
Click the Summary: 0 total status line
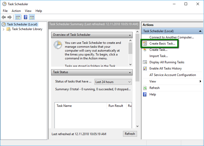click(x=93, y=89)
